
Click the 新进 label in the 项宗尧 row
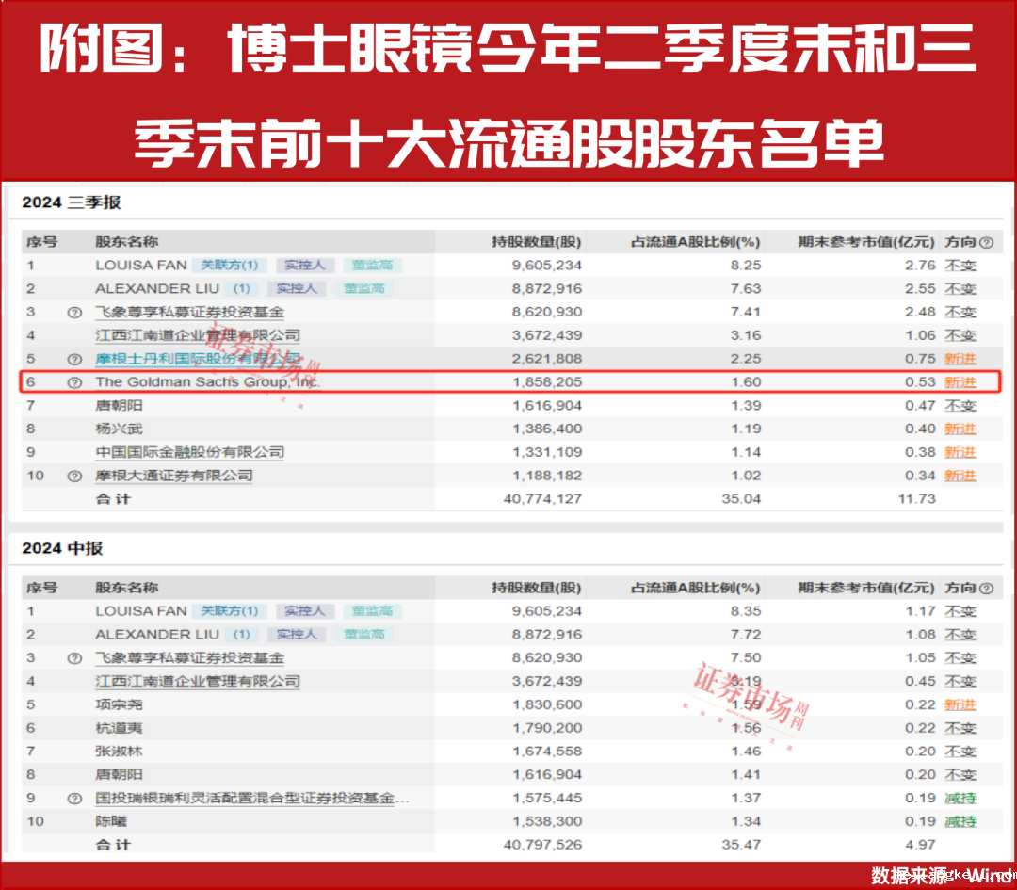960,704
